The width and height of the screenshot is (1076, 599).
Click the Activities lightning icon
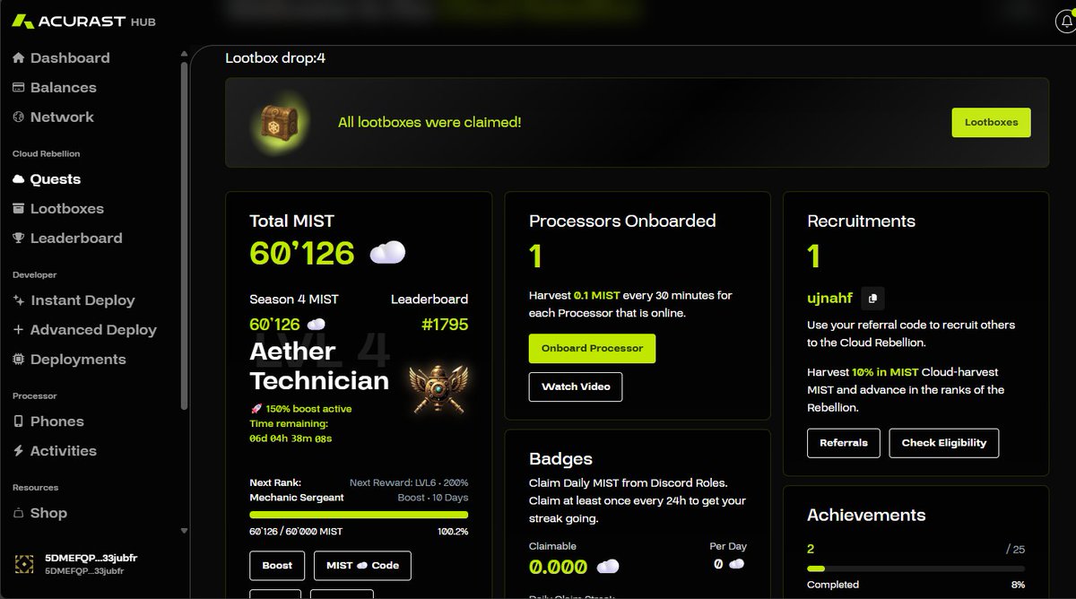coord(18,451)
